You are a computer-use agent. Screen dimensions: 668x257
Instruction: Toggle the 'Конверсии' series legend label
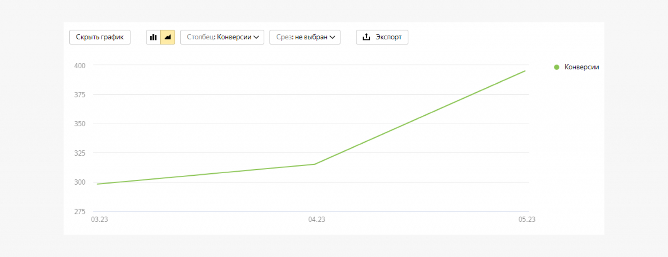coord(581,67)
